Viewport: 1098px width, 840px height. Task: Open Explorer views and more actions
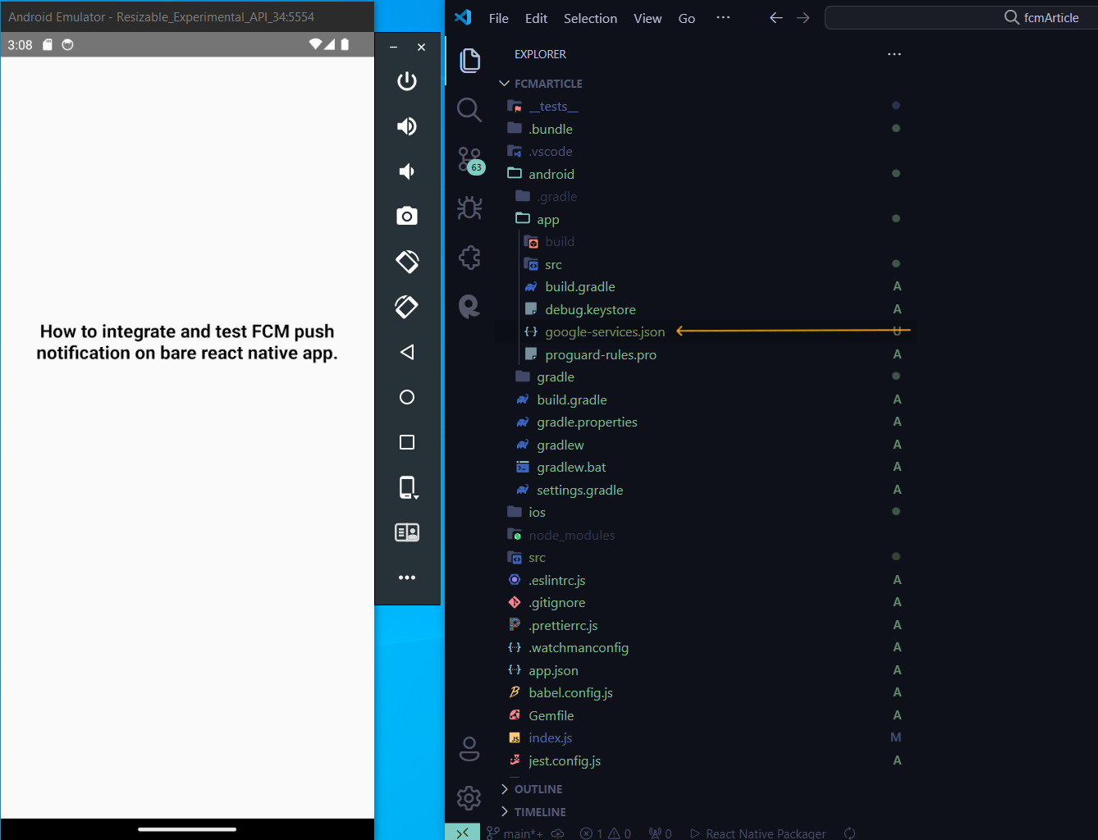click(x=894, y=54)
